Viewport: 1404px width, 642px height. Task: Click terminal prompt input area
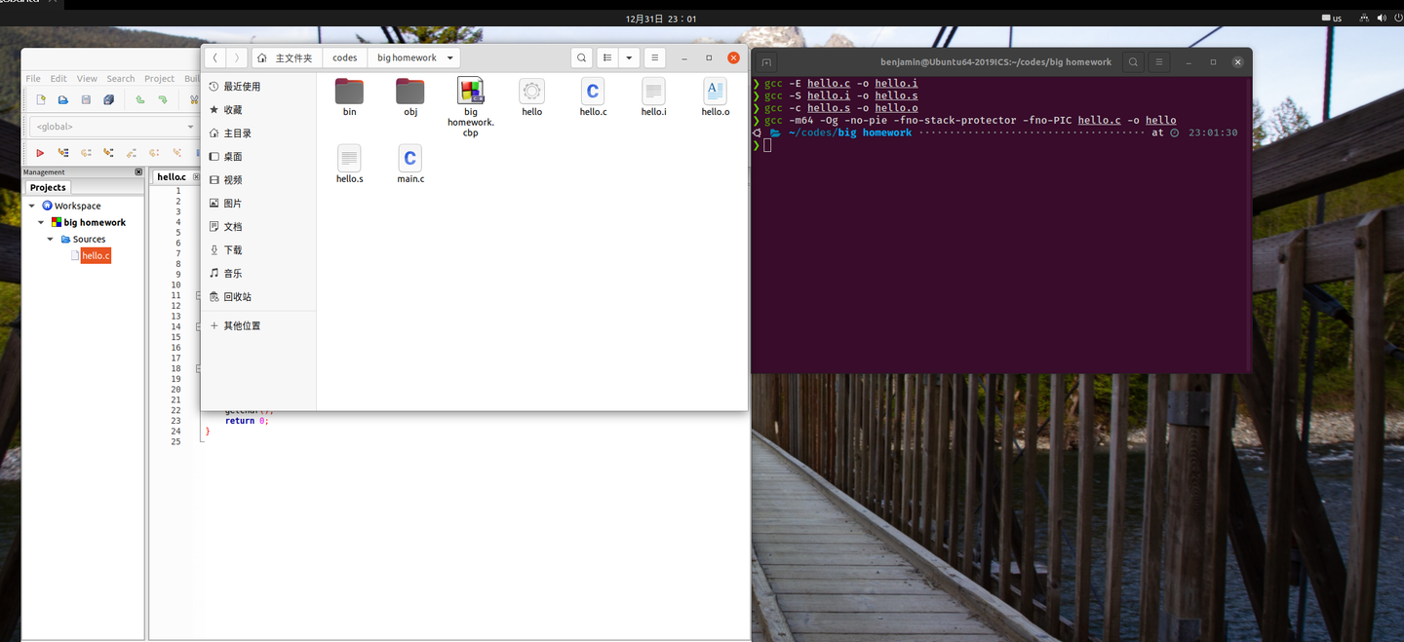pyautogui.click(x=768, y=145)
